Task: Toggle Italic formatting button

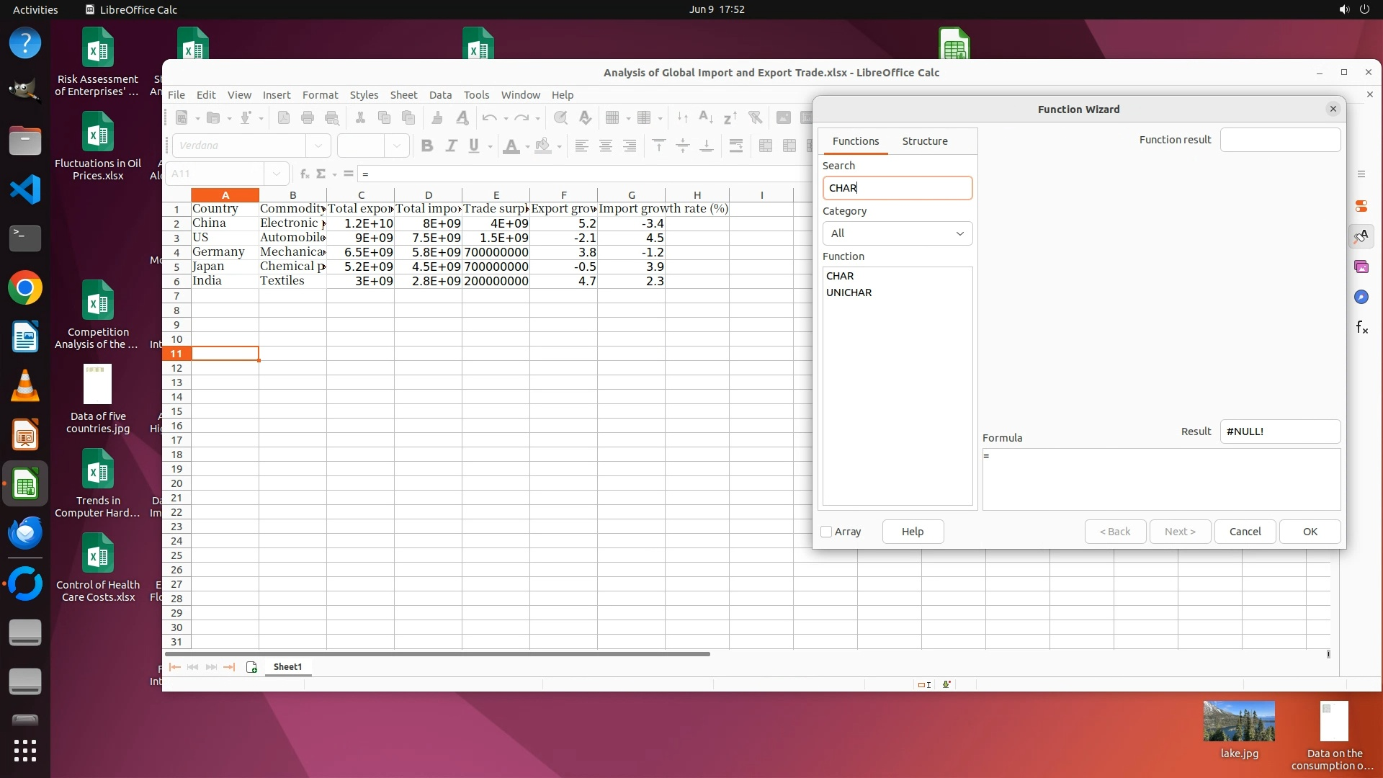Action: click(451, 146)
